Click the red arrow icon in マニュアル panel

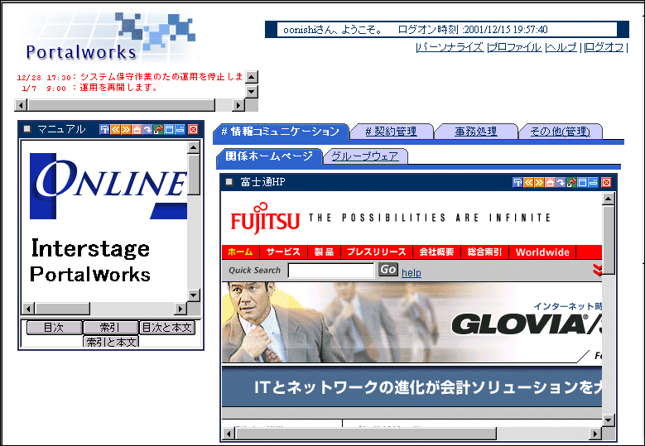coord(158,130)
